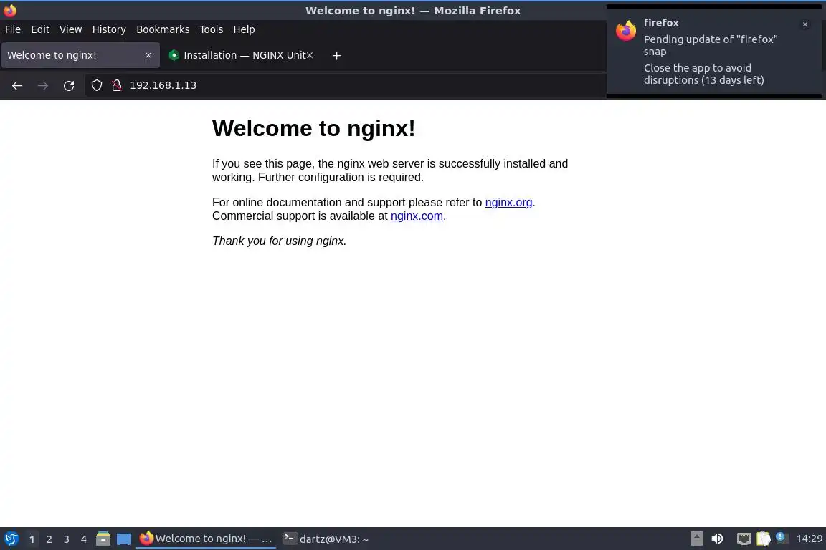The height and width of the screenshot is (550, 826).
Task: Follow the nginx.org link
Action: [508, 203]
